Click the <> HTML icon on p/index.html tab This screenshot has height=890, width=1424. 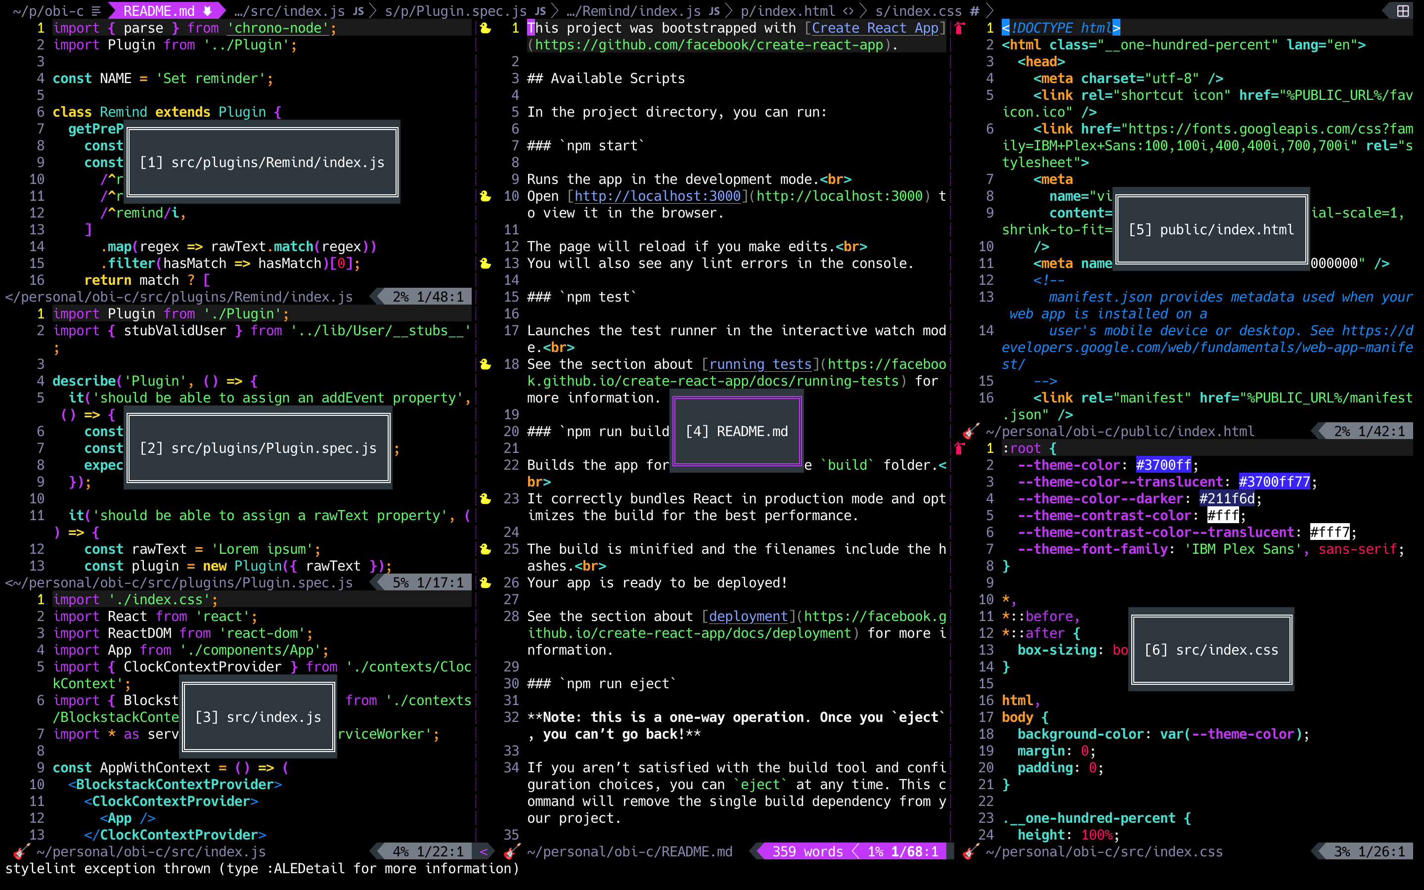tap(848, 10)
